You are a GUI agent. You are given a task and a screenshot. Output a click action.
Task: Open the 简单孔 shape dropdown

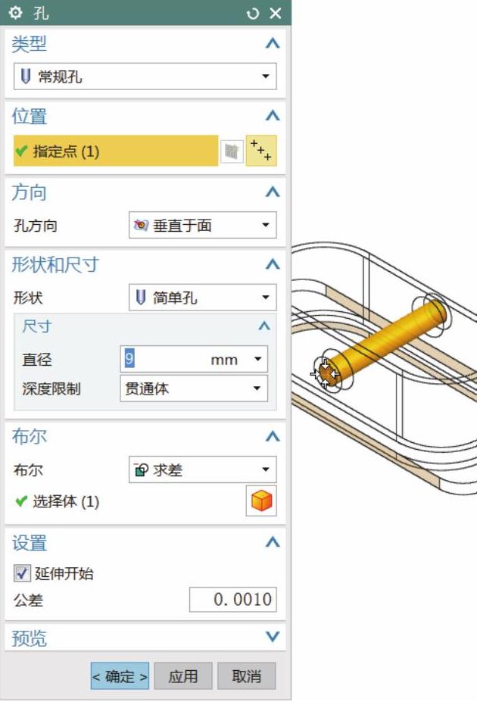point(203,297)
